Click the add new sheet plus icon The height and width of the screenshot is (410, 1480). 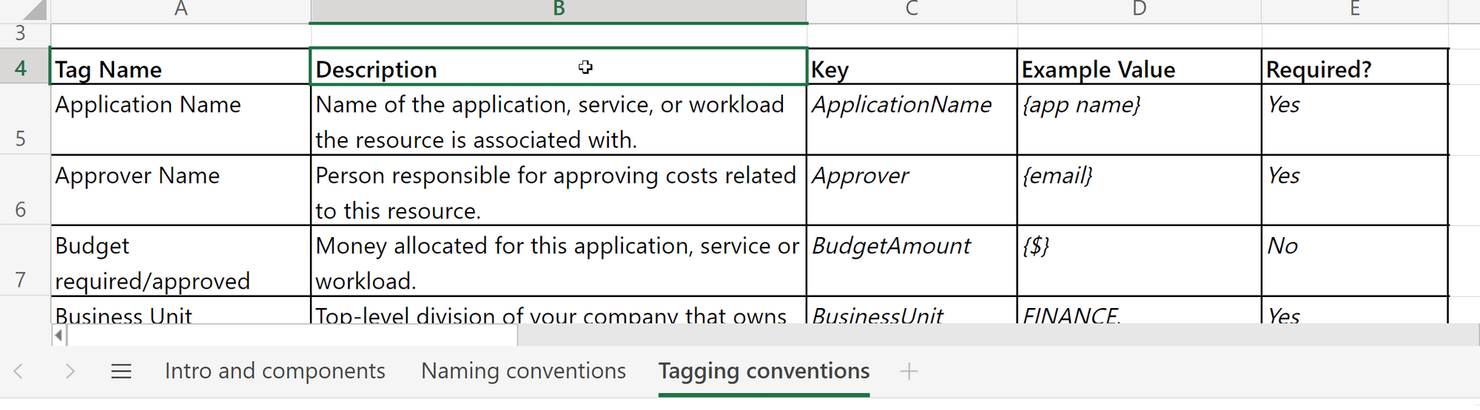pyautogui.click(x=909, y=371)
